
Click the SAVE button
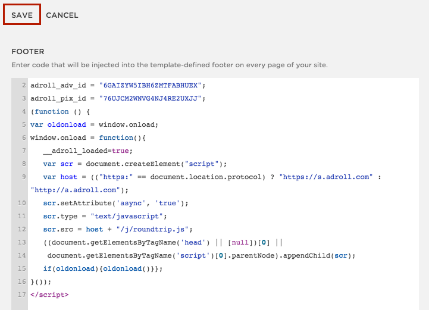[22, 15]
